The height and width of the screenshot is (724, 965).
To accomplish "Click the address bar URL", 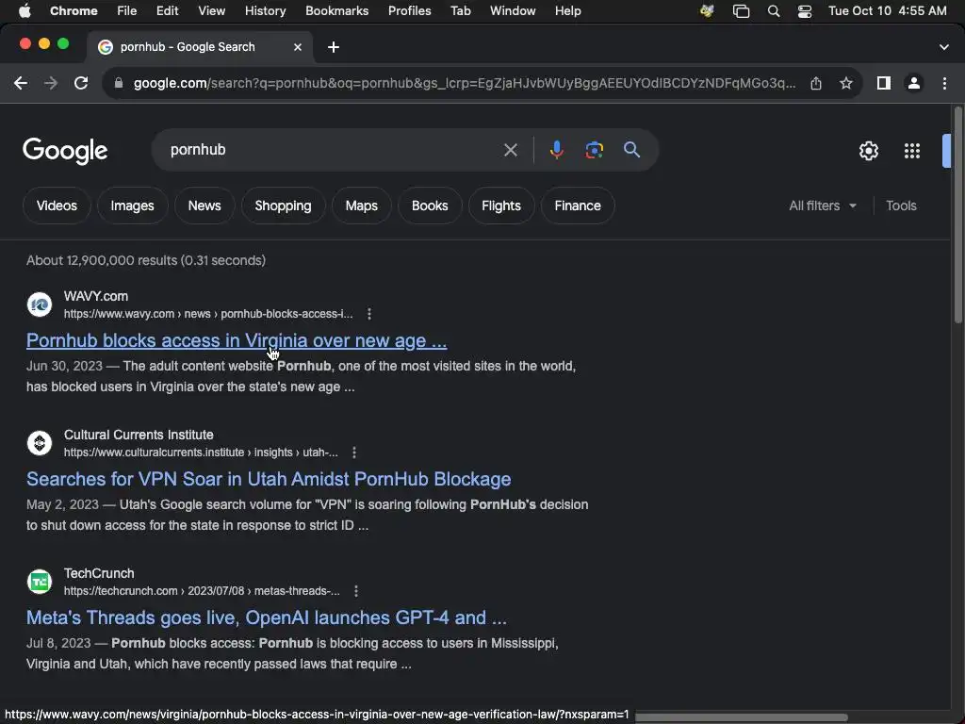I will (465, 83).
